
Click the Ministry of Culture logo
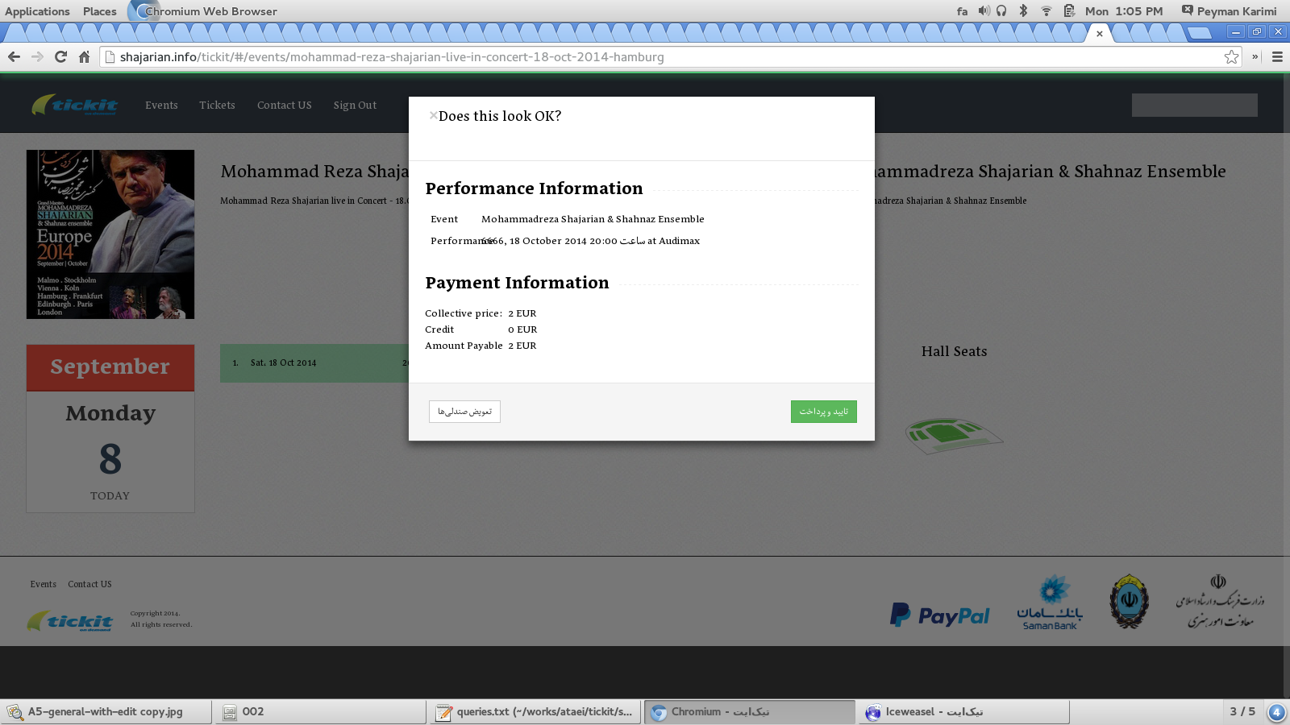pyautogui.click(x=1219, y=601)
